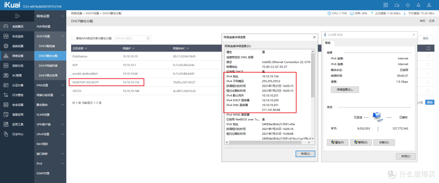Open the DHCP终端列表 menu item

point(48,66)
